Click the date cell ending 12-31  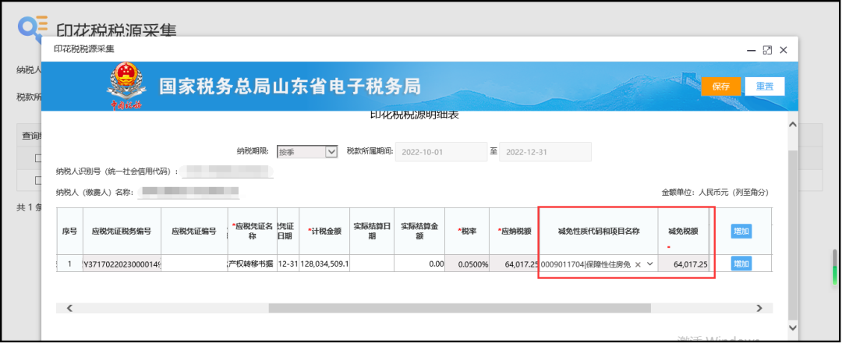click(288, 263)
